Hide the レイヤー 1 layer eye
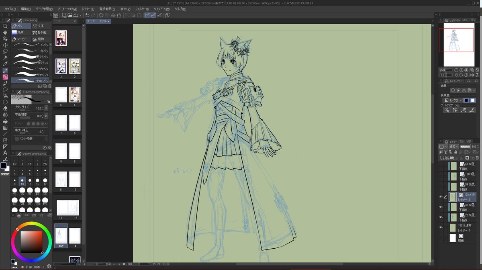 (x=441, y=227)
